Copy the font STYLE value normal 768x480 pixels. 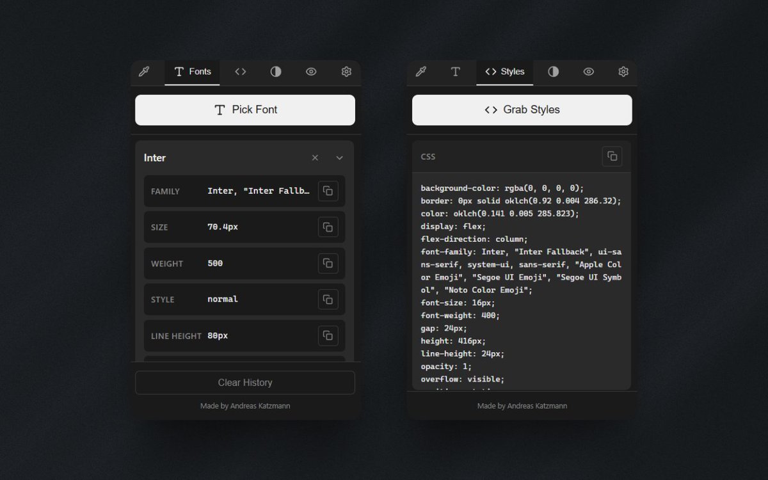(x=328, y=299)
